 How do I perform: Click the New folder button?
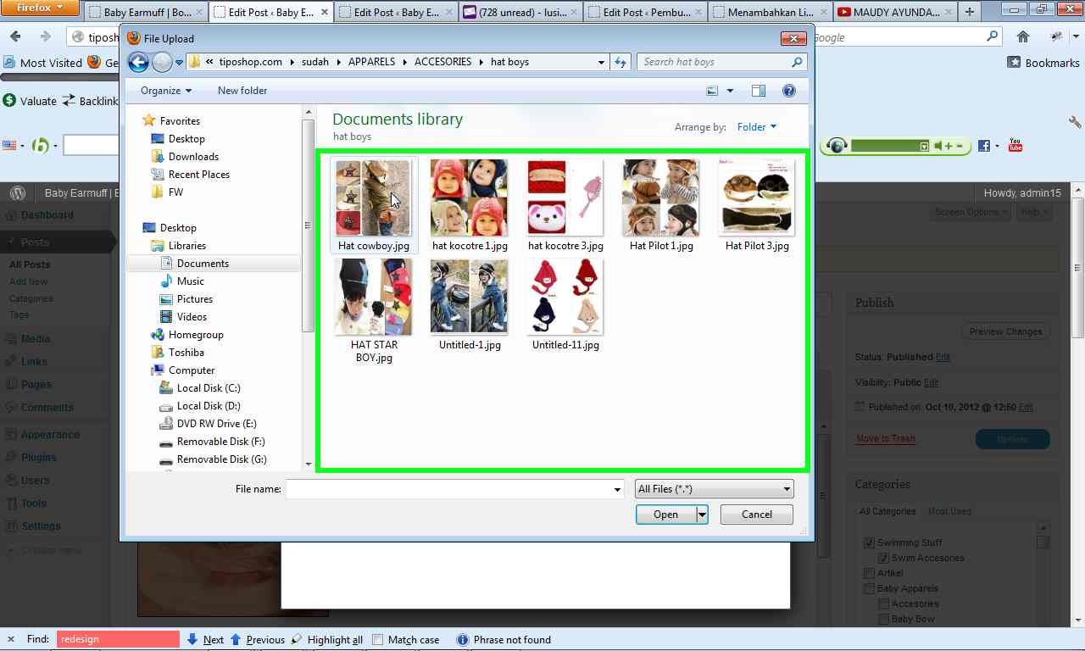point(242,91)
